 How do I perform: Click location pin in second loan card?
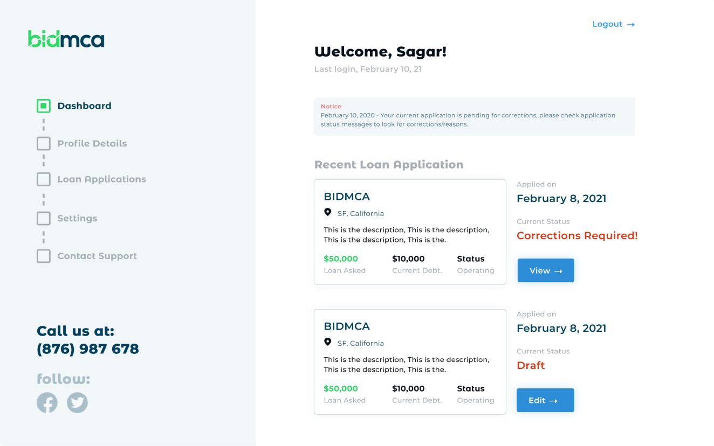pos(327,343)
